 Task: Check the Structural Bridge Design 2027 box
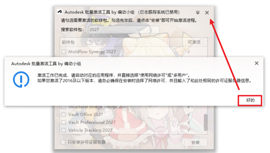(x=64, y=107)
